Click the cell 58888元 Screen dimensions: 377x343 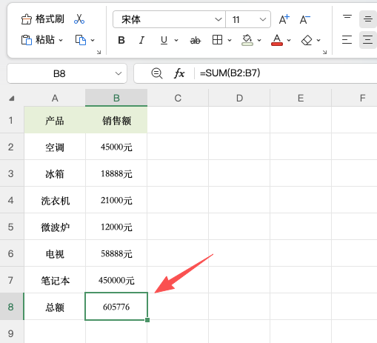pyautogui.click(x=116, y=253)
